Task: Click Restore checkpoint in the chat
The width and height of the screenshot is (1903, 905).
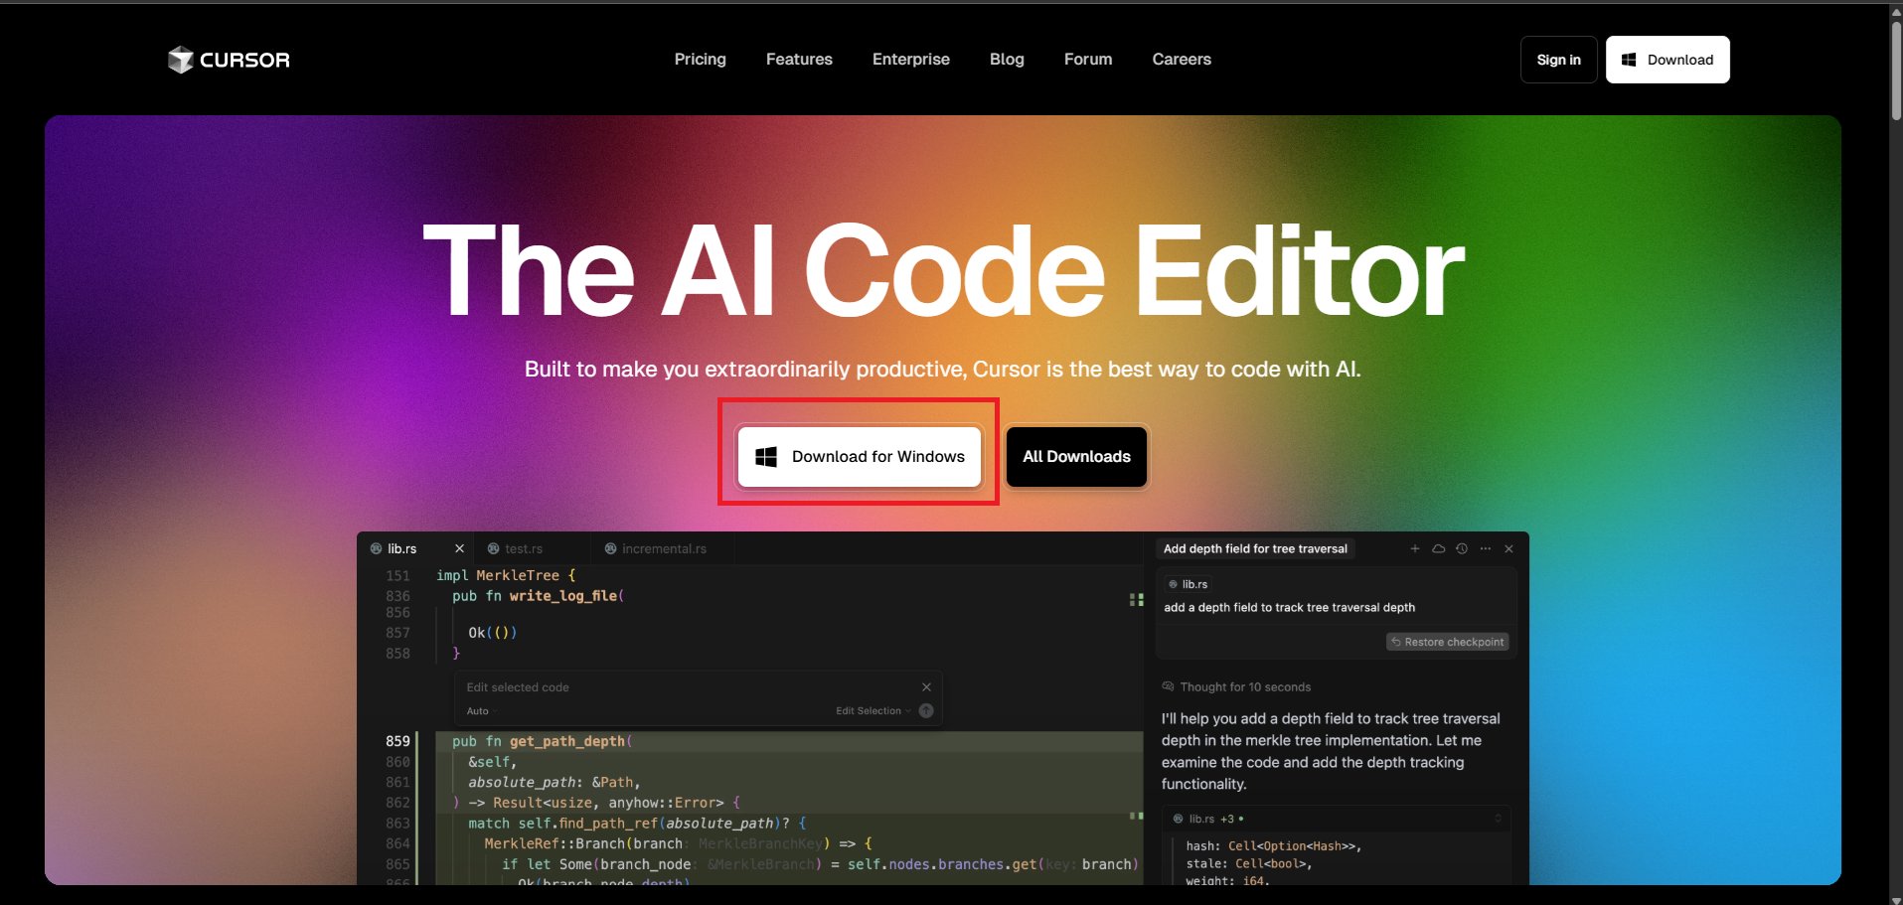Action: [x=1447, y=642]
